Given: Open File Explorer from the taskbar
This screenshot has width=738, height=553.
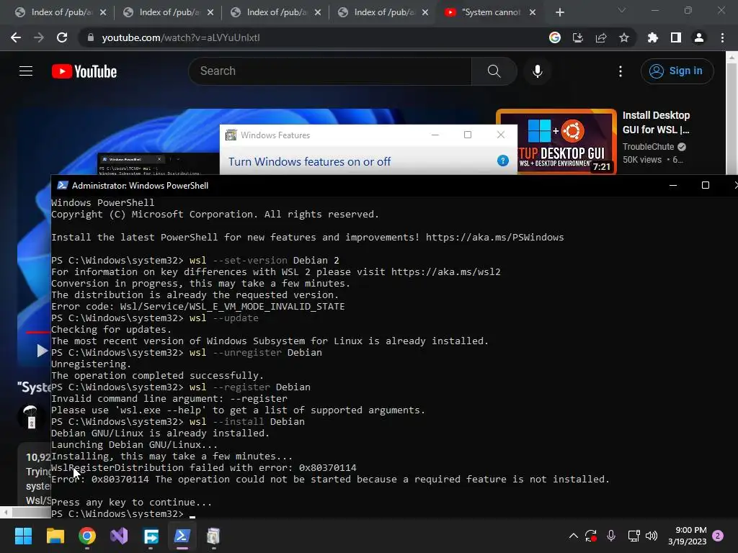Looking at the screenshot, I should 55,536.
